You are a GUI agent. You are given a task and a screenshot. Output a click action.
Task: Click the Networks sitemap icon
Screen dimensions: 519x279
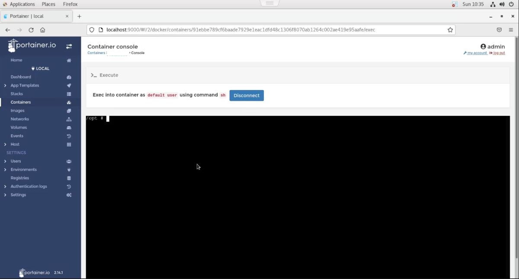69,119
